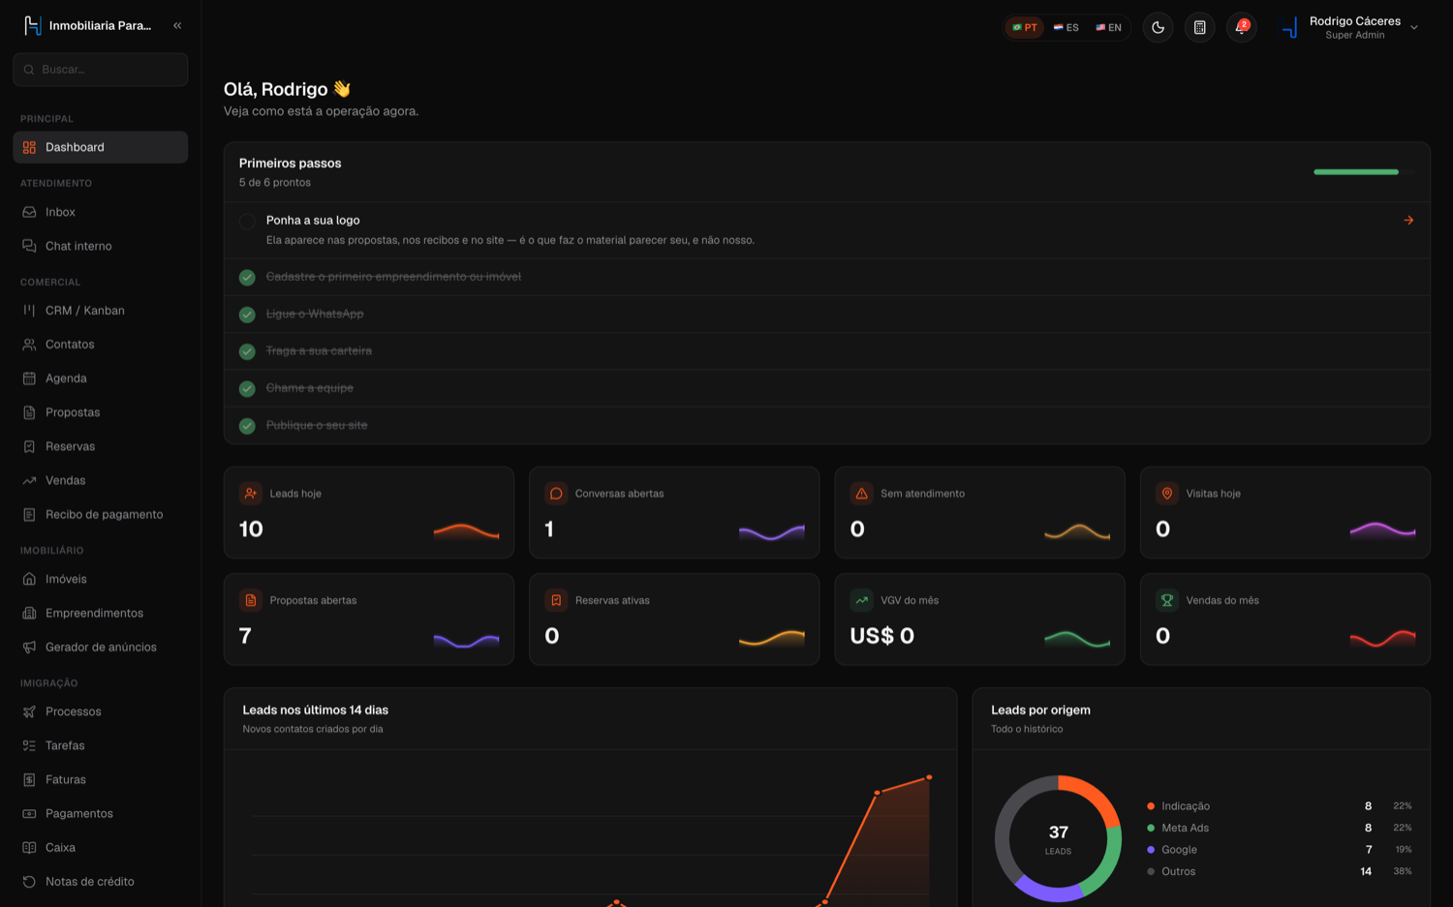This screenshot has height=907, width=1453.
Task: Open Vendas via its trend-line icon
Action: click(29, 480)
